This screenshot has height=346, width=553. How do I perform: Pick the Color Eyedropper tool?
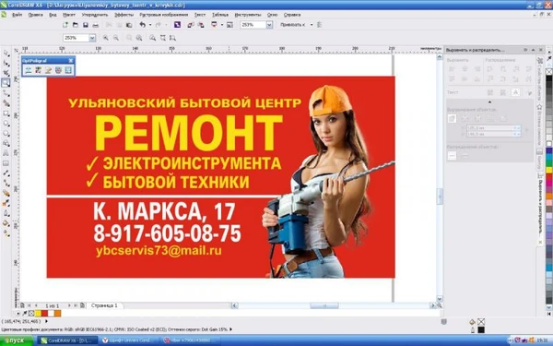coord(6,203)
